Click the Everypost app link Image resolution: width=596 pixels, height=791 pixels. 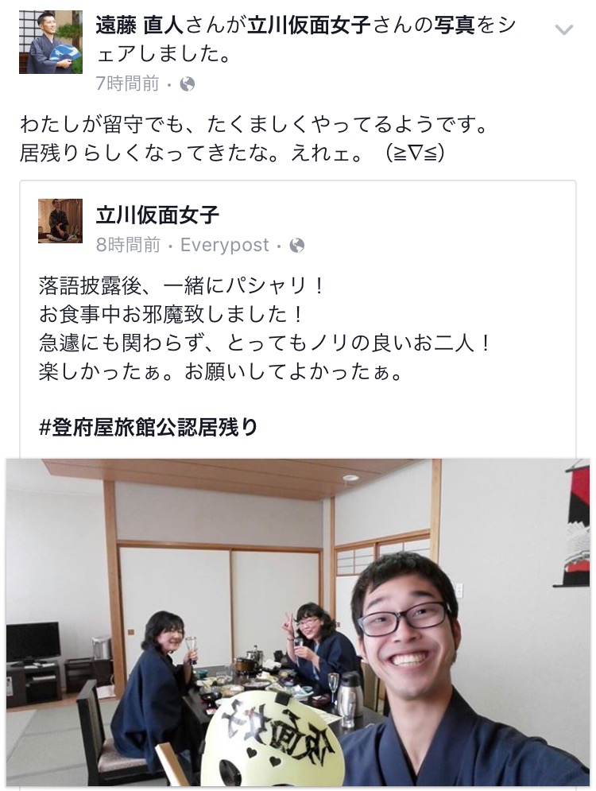pos(225,245)
